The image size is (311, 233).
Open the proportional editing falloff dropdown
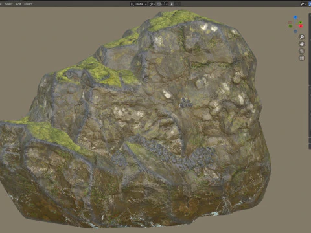(178, 4)
